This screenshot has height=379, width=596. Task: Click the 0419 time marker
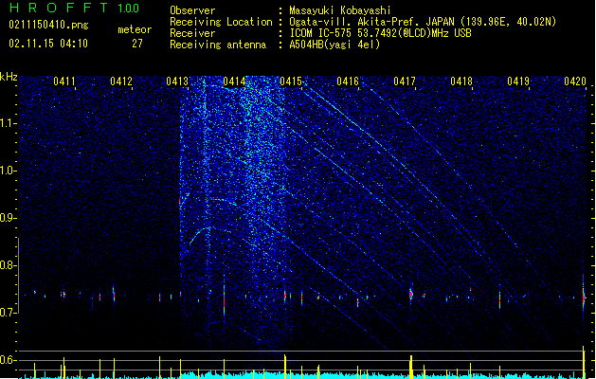pyautogui.click(x=518, y=81)
